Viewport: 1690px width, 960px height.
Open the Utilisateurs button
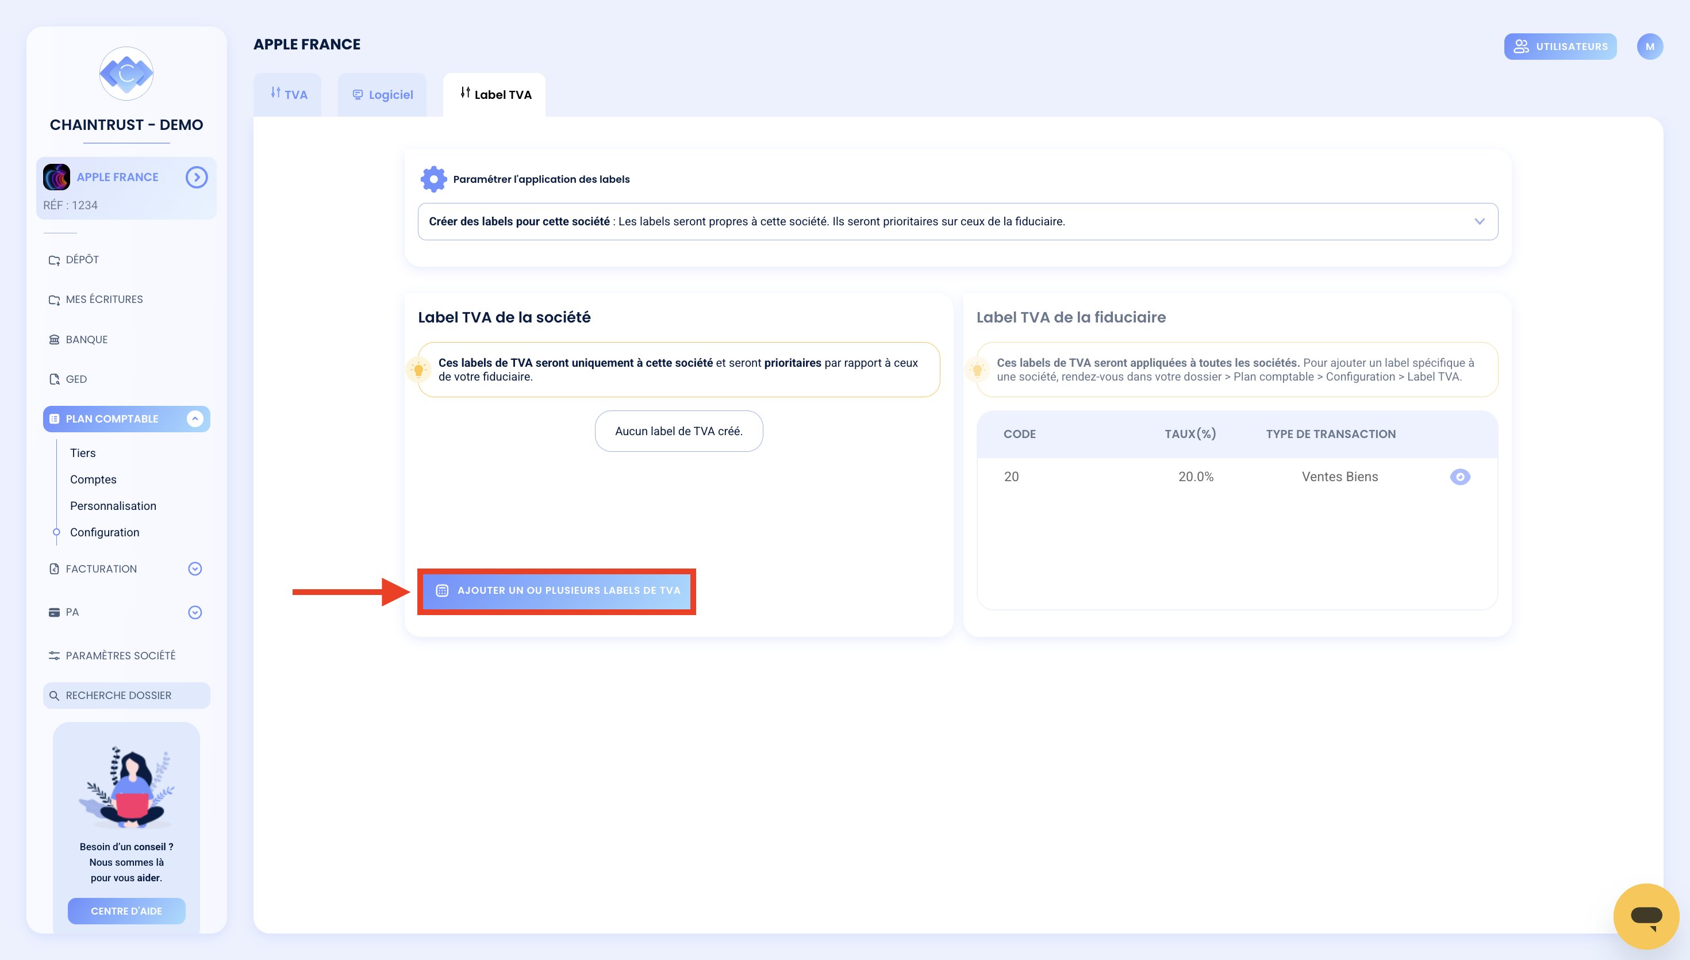point(1560,46)
